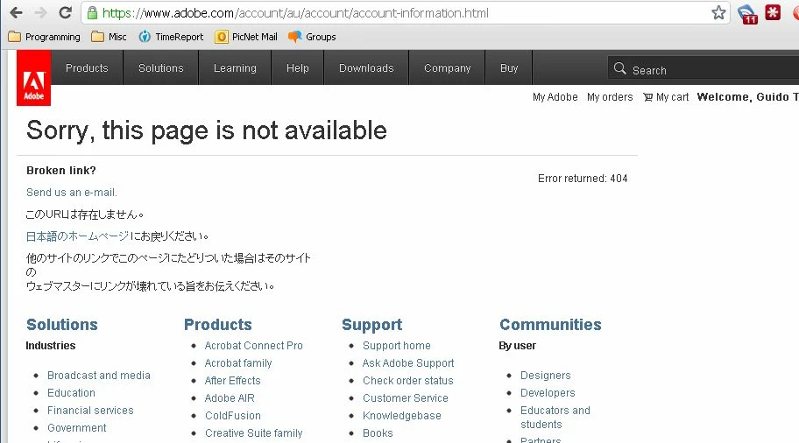Open the My Adobe link

point(555,97)
